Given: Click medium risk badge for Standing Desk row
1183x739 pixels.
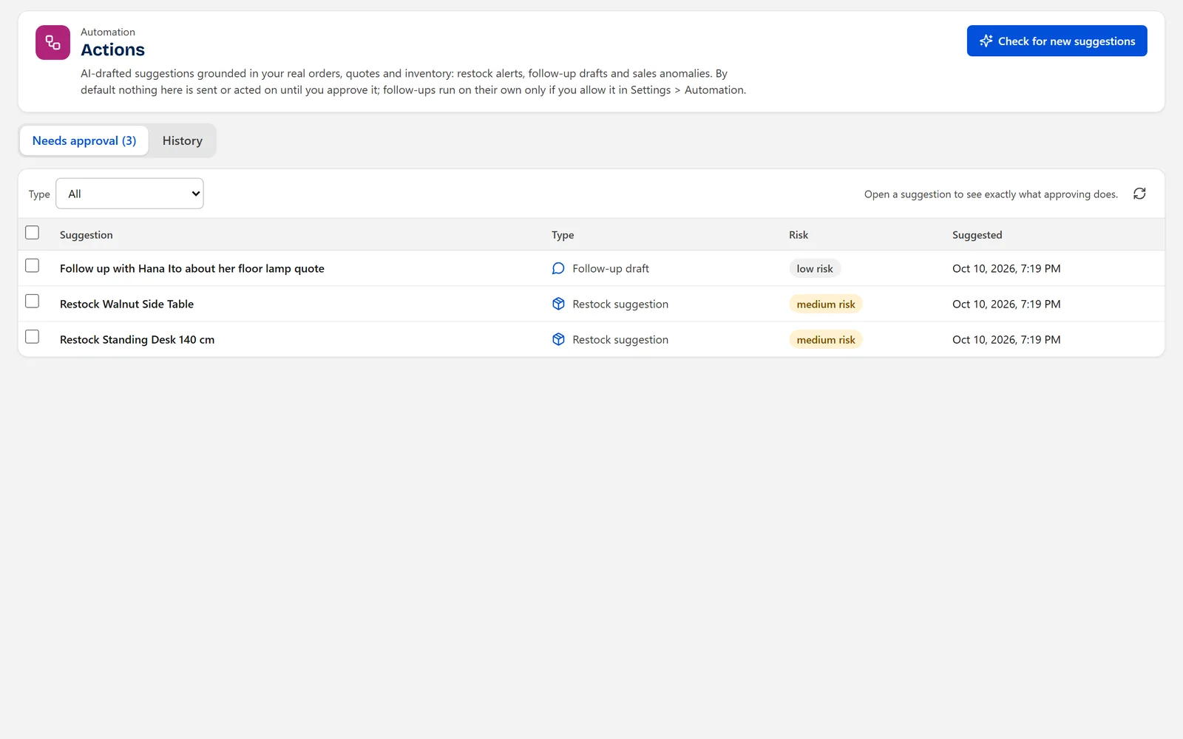Looking at the screenshot, I should pos(826,339).
